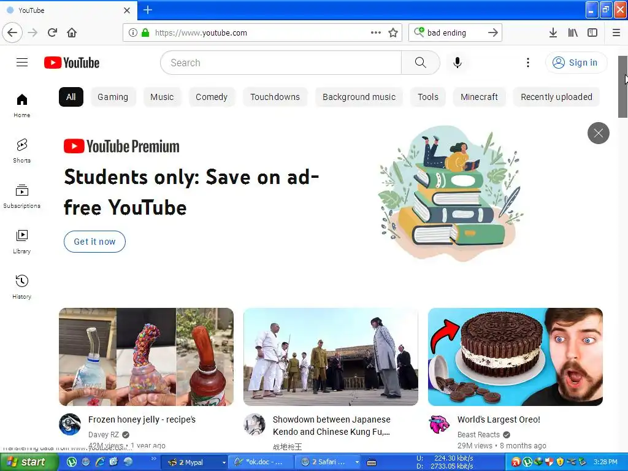Expand the Mypal taskbar group dropdown arrow
Image resolution: width=628 pixels, height=471 pixels.
click(224, 462)
